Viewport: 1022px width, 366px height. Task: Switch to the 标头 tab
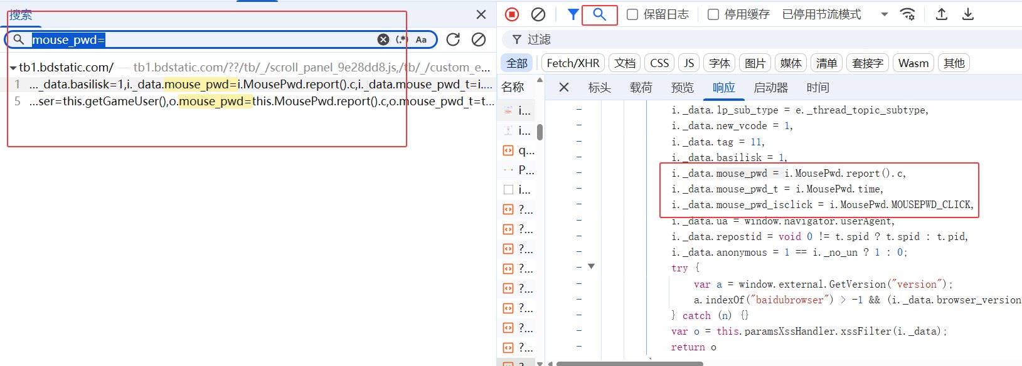click(600, 88)
